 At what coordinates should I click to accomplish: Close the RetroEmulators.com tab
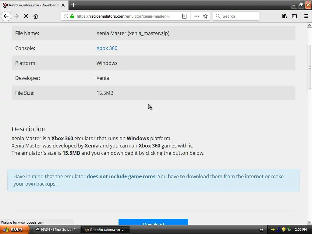click(63, 5)
